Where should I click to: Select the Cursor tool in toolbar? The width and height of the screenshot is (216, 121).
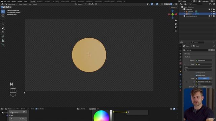click(x=3, y=16)
